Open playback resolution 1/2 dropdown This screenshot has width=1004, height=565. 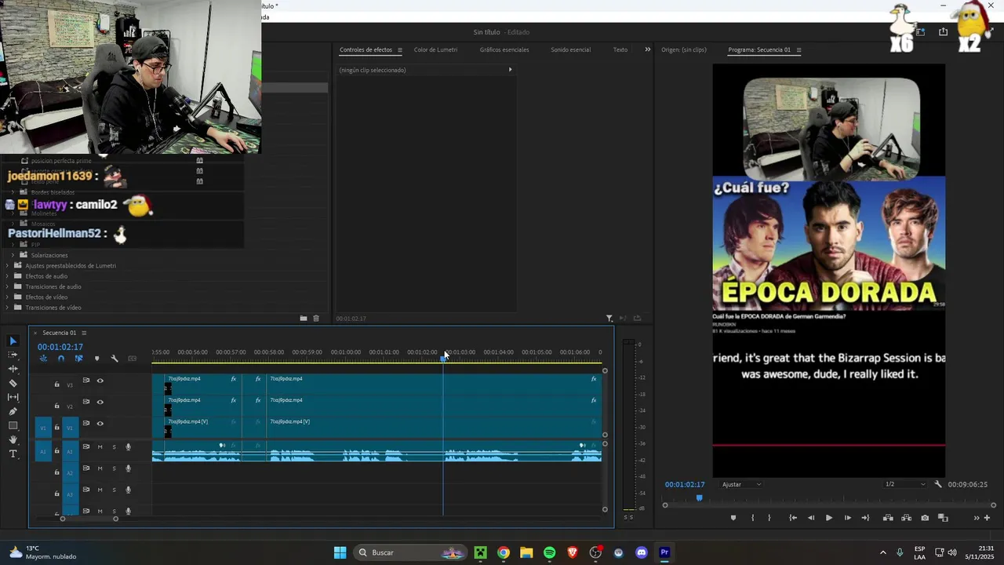click(x=905, y=484)
